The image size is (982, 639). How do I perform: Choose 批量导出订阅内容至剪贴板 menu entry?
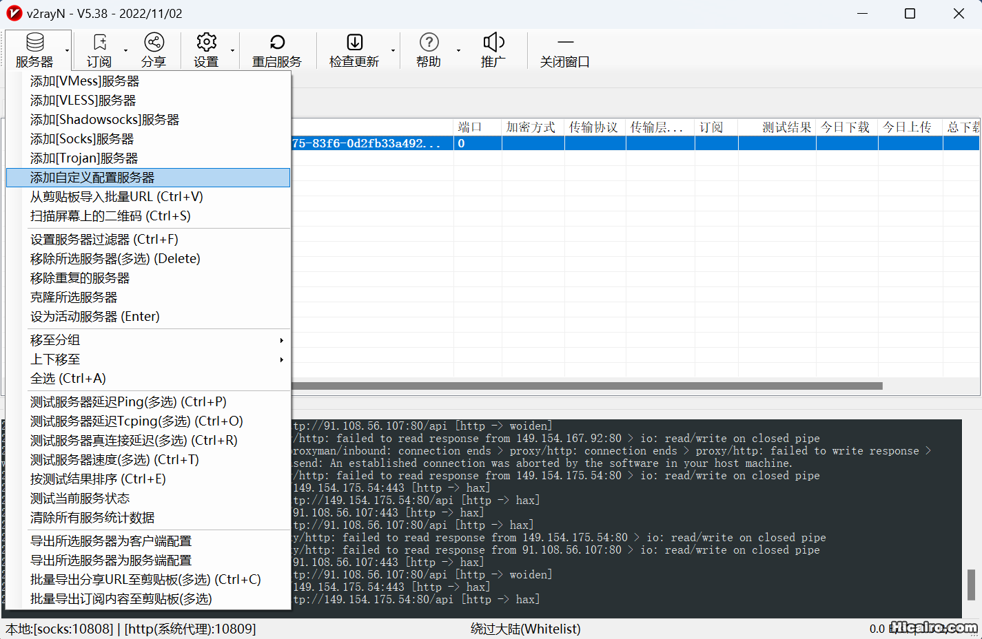click(x=148, y=599)
